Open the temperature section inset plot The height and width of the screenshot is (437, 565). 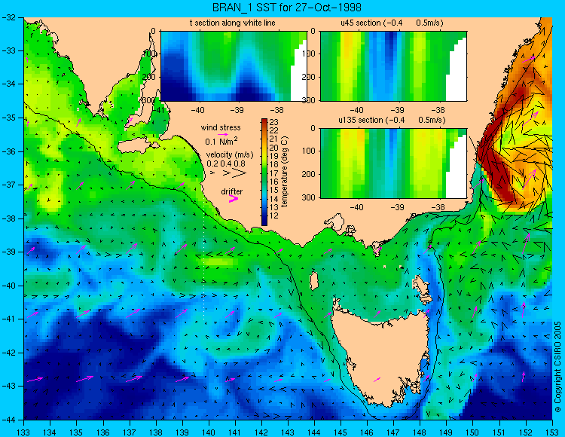coord(234,66)
